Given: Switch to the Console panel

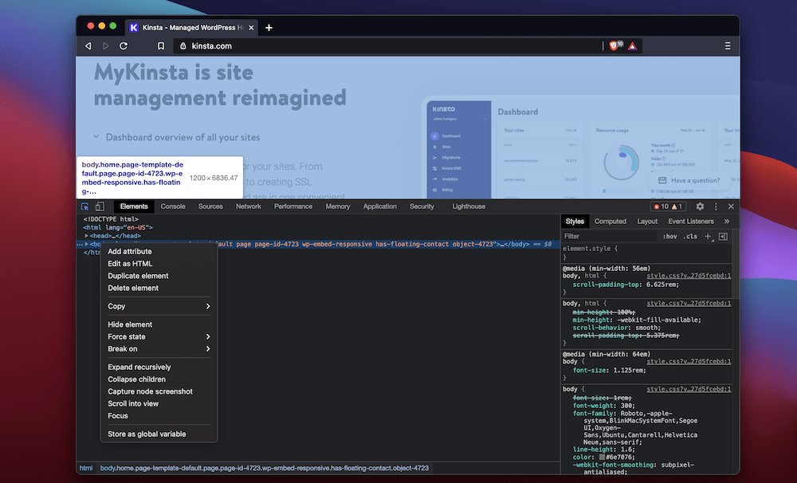Looking at the screenshot, I should 173,206.
